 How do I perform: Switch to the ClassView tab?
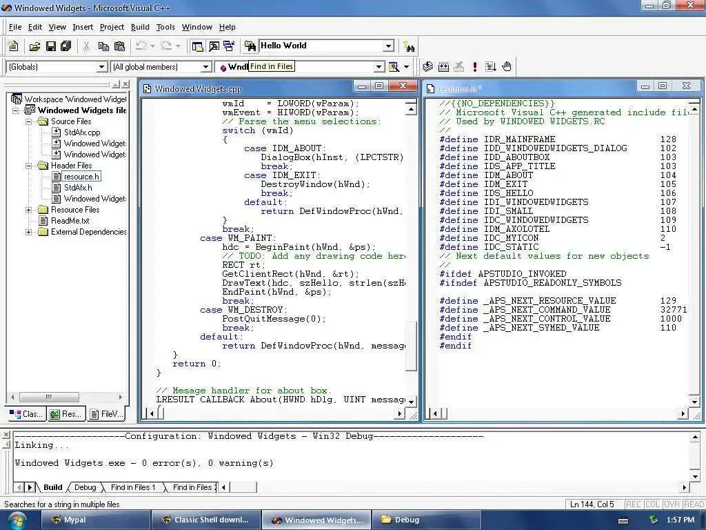[27, 414]
